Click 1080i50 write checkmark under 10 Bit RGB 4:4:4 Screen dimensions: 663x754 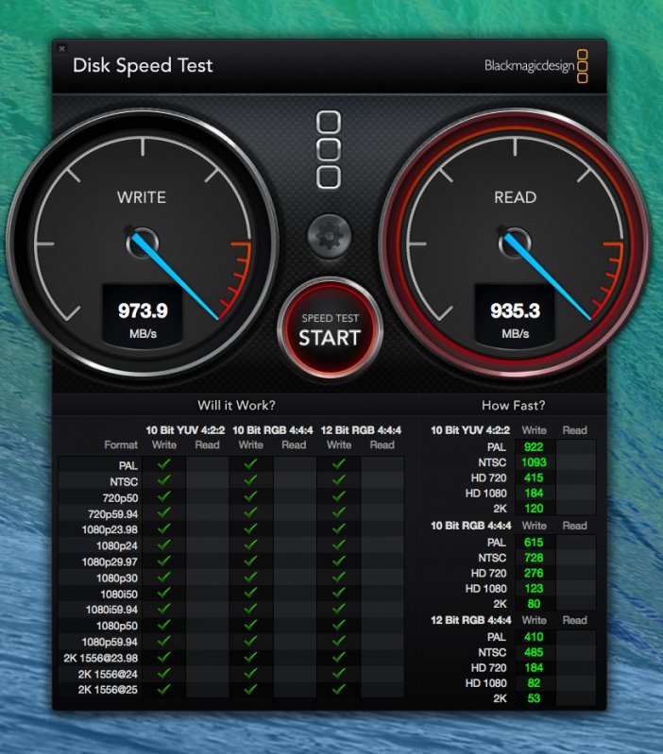(x=250, y=593)
